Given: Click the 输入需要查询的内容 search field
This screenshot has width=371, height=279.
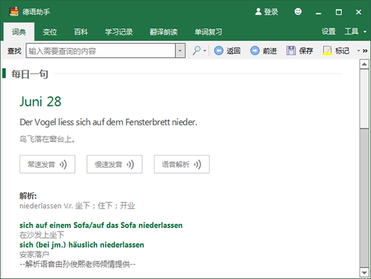Looking at the screenshot, I should [101, 51].
